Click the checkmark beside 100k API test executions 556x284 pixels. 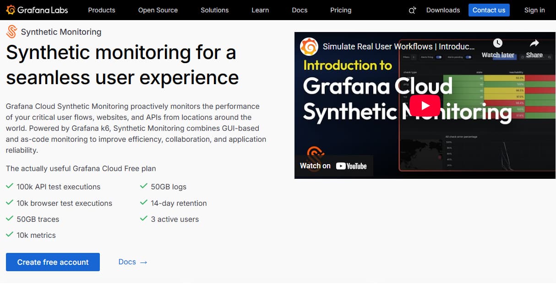pos(9,187)
